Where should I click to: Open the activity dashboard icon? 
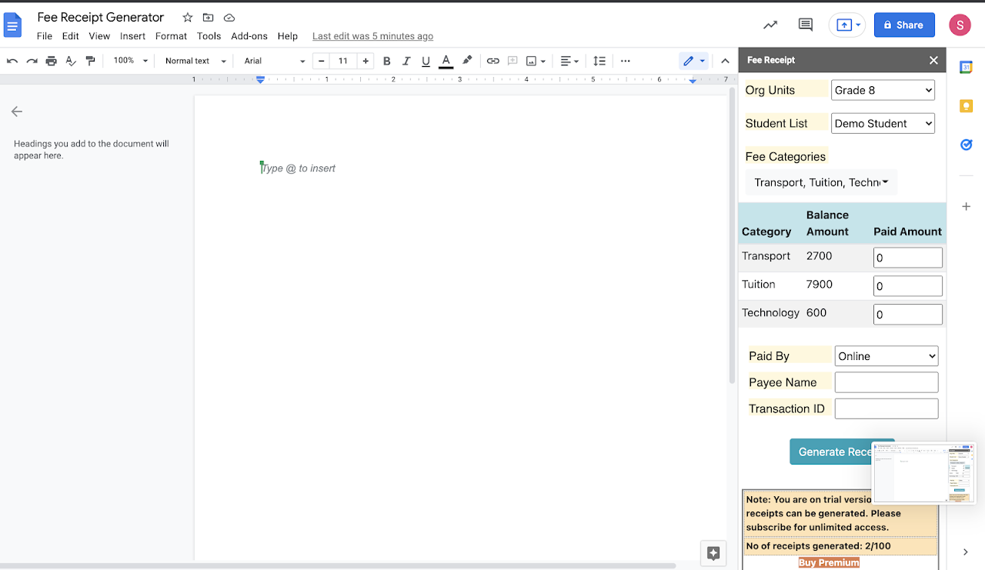(770, 25)
